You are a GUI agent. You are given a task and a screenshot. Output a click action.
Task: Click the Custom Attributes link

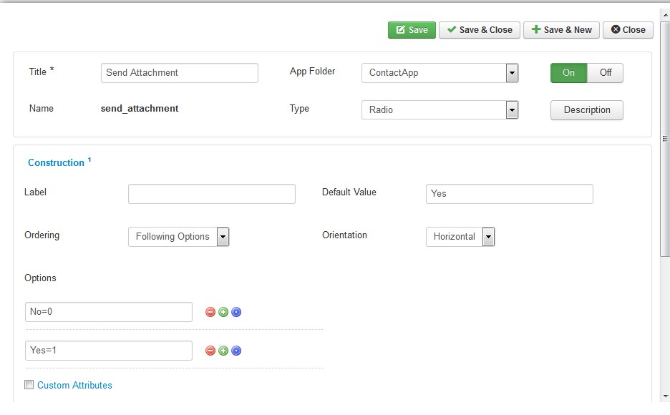pyautogui.click(x=74, y=385)
